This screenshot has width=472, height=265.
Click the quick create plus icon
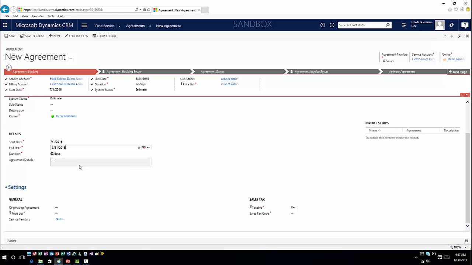(x=332, y=25)
